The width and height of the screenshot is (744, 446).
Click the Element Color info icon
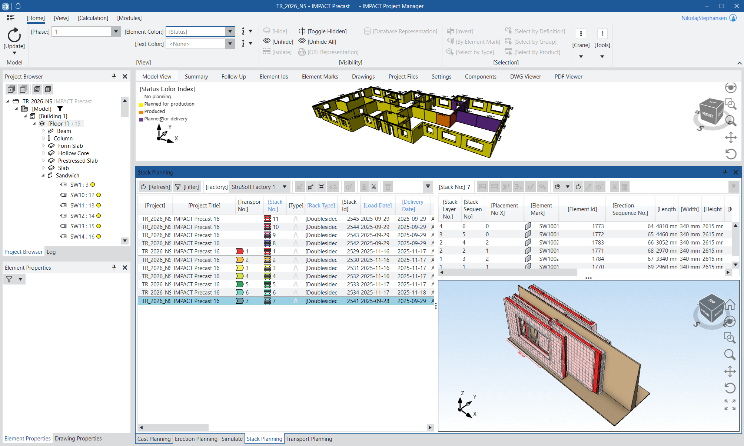pos(243,31)
